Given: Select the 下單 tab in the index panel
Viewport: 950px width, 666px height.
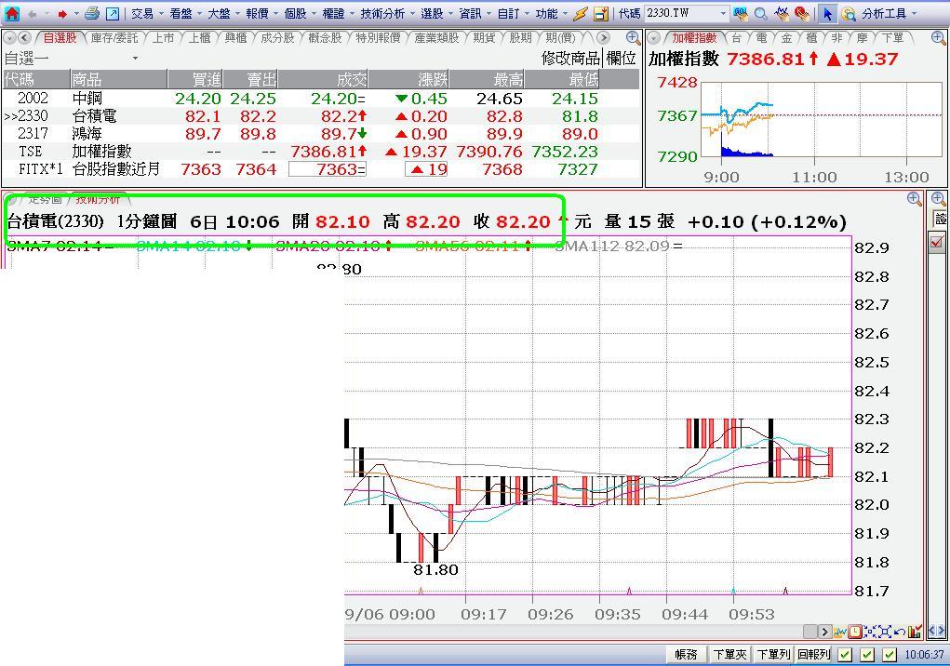Looking at the screenshot, I should [891, 38].
